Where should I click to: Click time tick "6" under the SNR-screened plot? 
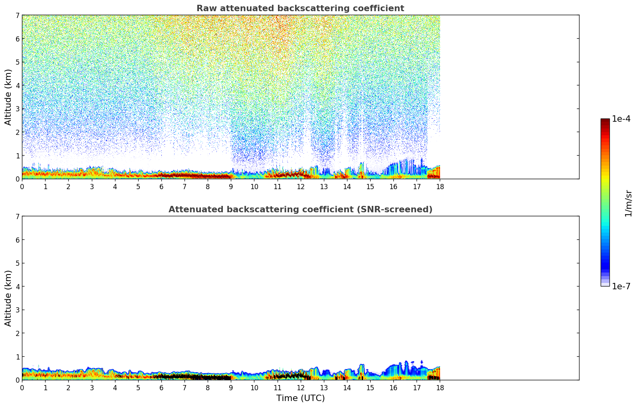point(161,387)
